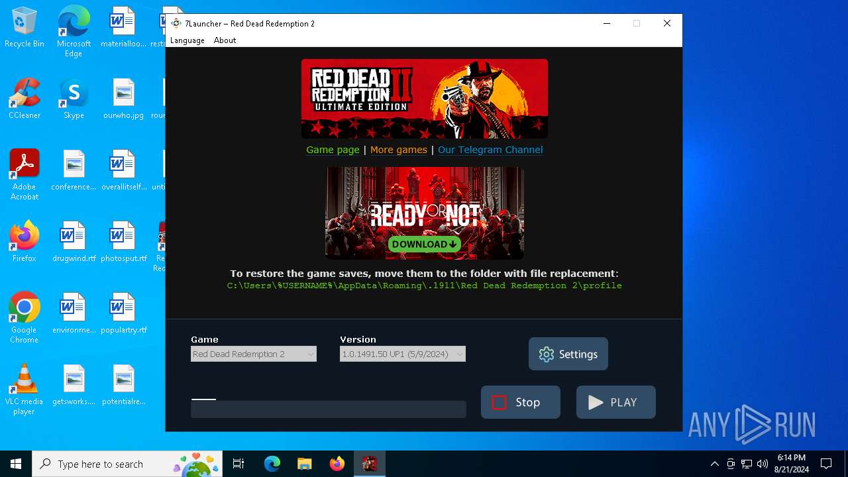Viewport: 848px width, 477px height.
Task: Click the 7Launcher title bar icon
Action: tap(176, 23)
